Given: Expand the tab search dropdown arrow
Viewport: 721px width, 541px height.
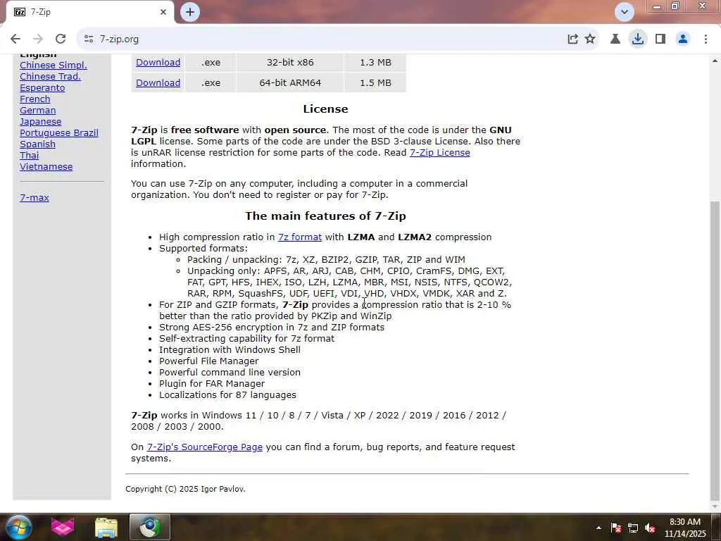Looking at the screenshot, I should pos(625,12).
